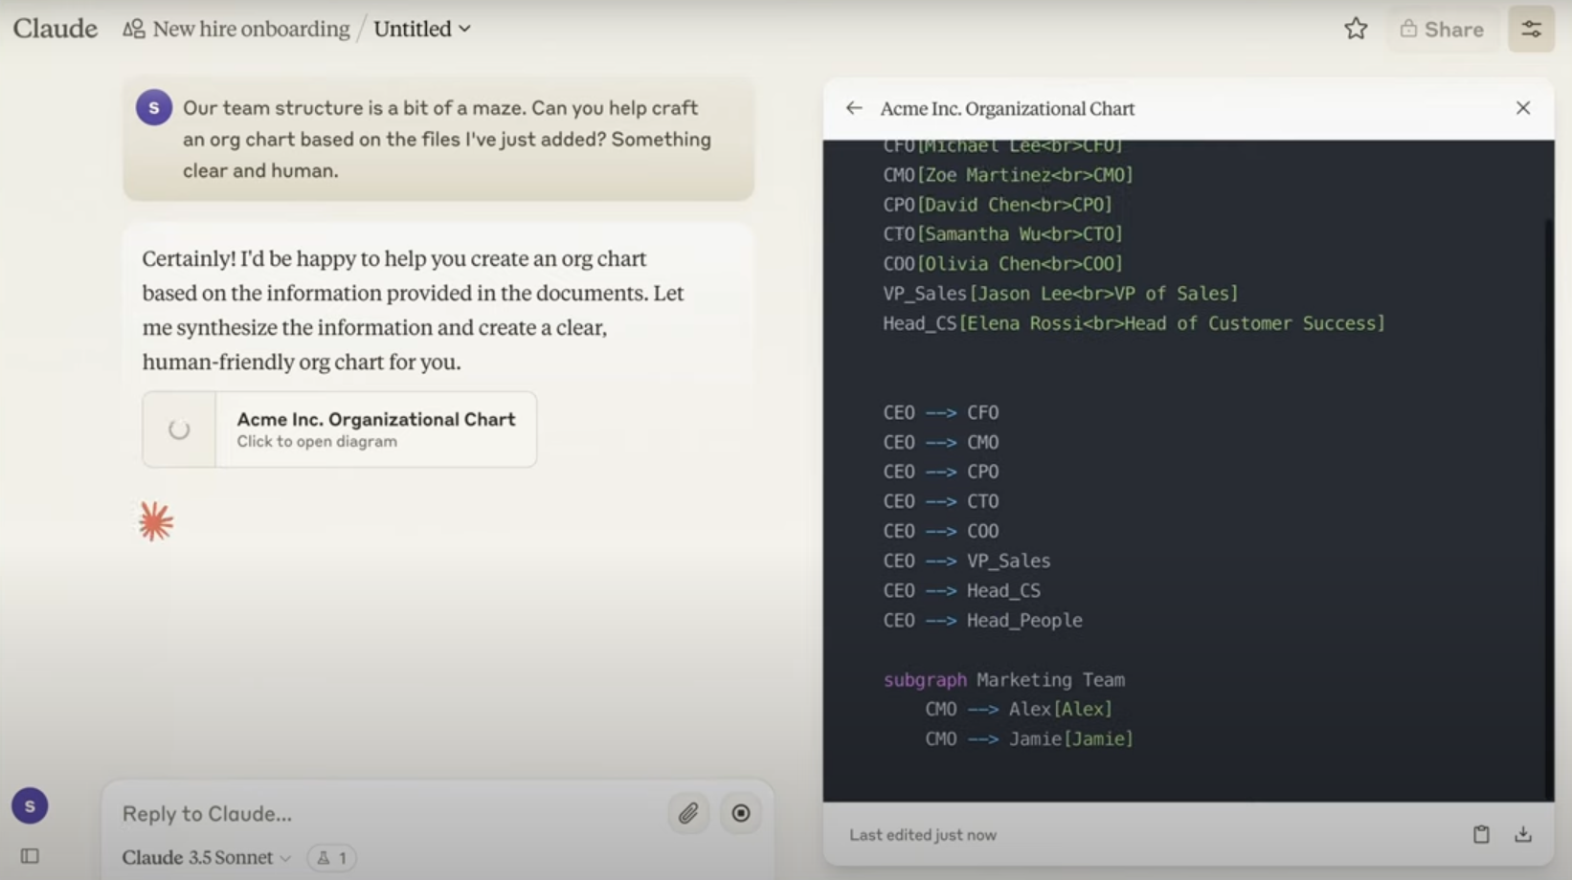Click the 'CMO --> Jamie[Jamie]' code line

click(x=1029, y=739)
